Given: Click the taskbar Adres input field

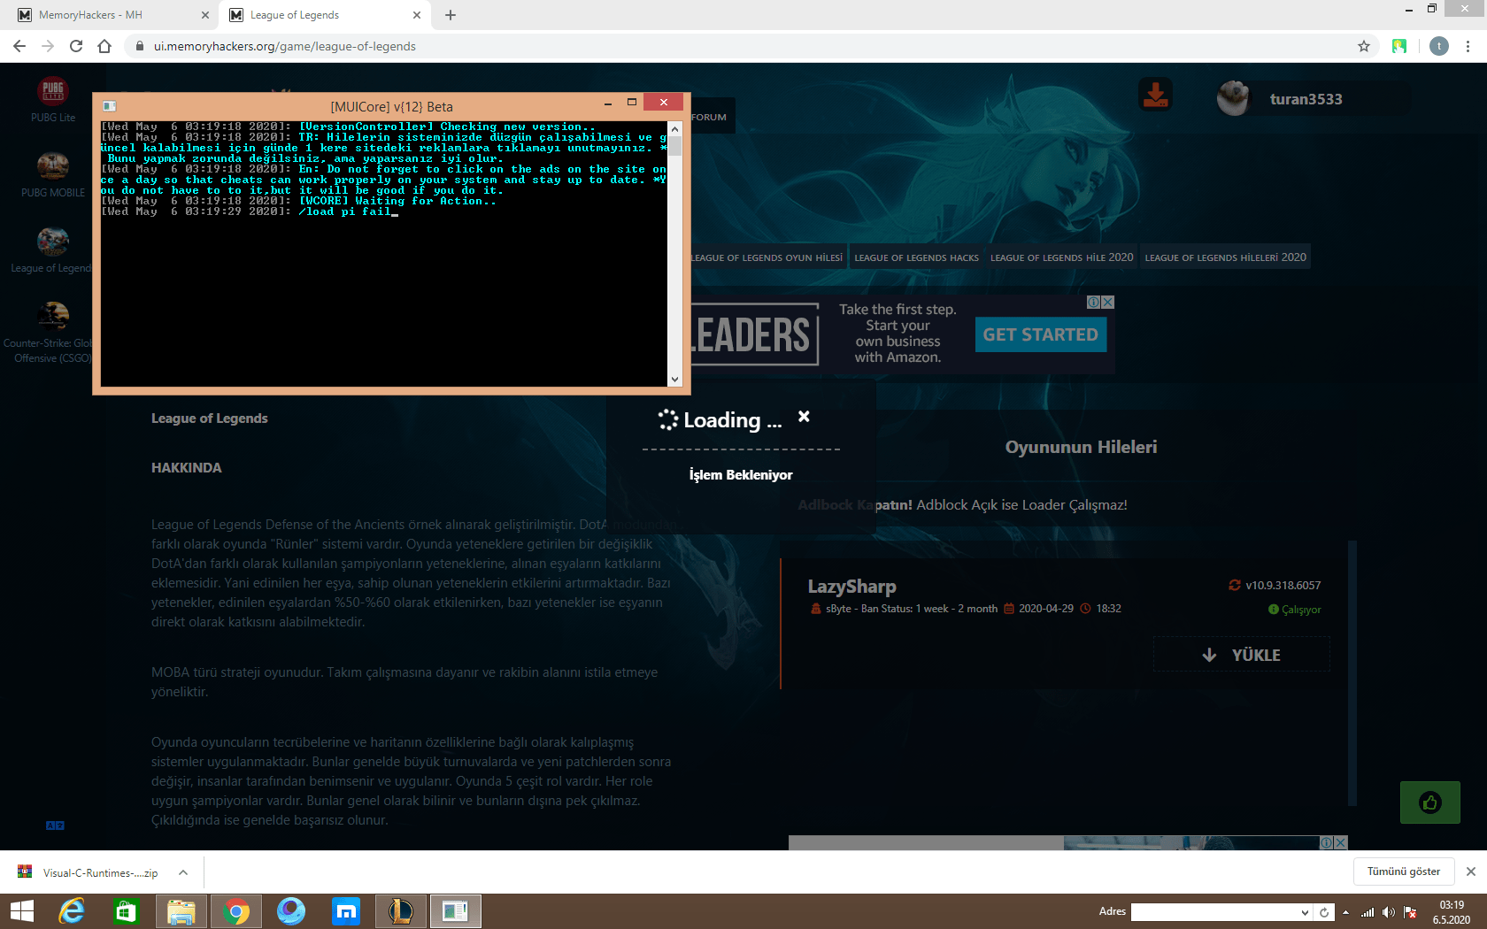Looking at the screenshot, I should (x=1214, y=912).
